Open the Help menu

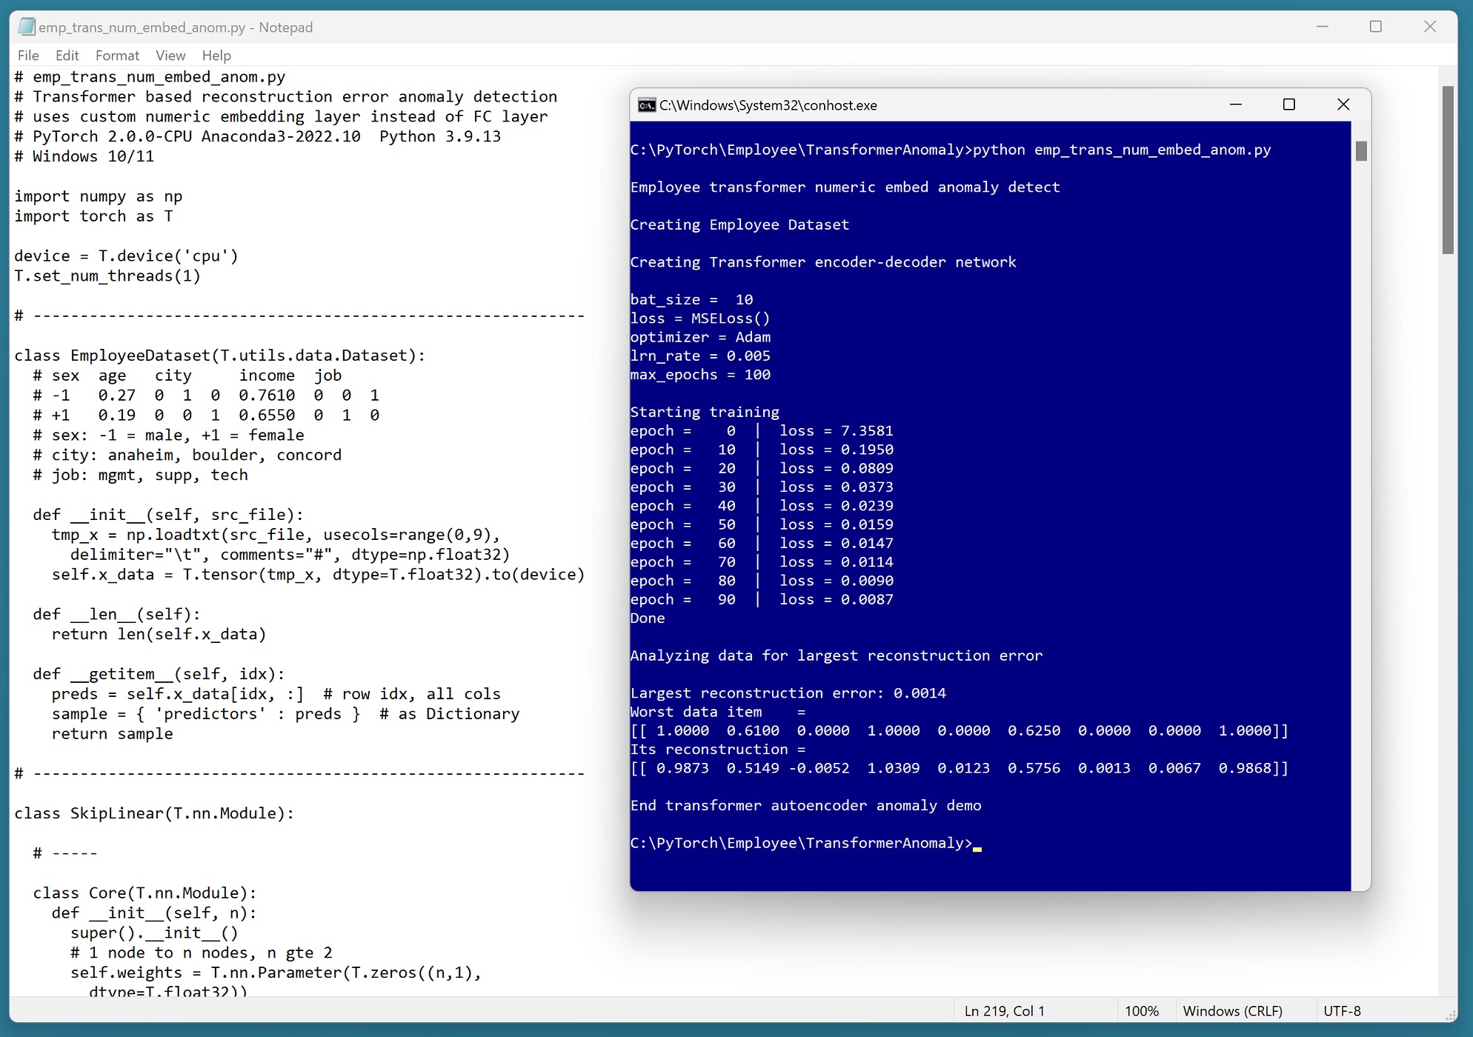point(216,56)
